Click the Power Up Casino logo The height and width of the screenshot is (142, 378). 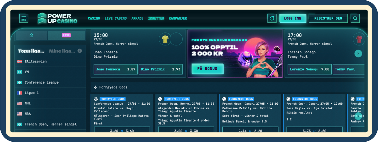(57, 18)
